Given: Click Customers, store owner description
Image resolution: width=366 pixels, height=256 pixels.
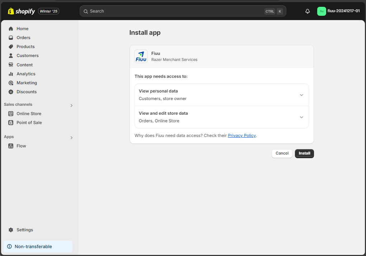Looking at the screenshot, I should pos(163,99).
